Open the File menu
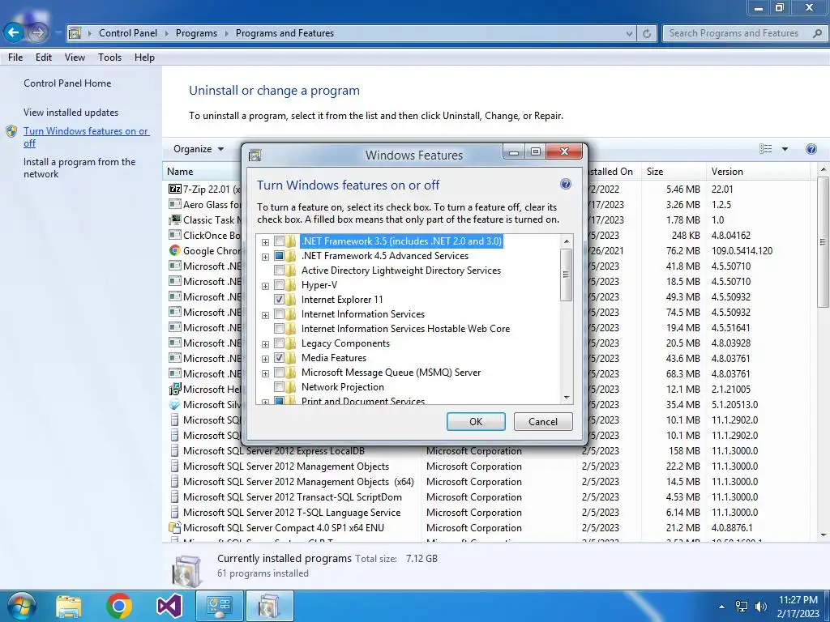This screenshot has height=622, width=830. pos(15,58)
